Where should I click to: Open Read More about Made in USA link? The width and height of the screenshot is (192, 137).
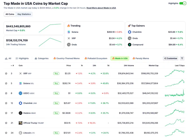[x=101, y=8]
